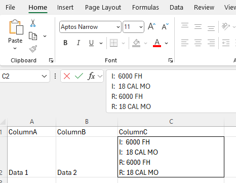The height and width of the screenshot is (183, 236).
Task: Open Aptos Narrow font name dropdown
Action: [x=118, y=27]
